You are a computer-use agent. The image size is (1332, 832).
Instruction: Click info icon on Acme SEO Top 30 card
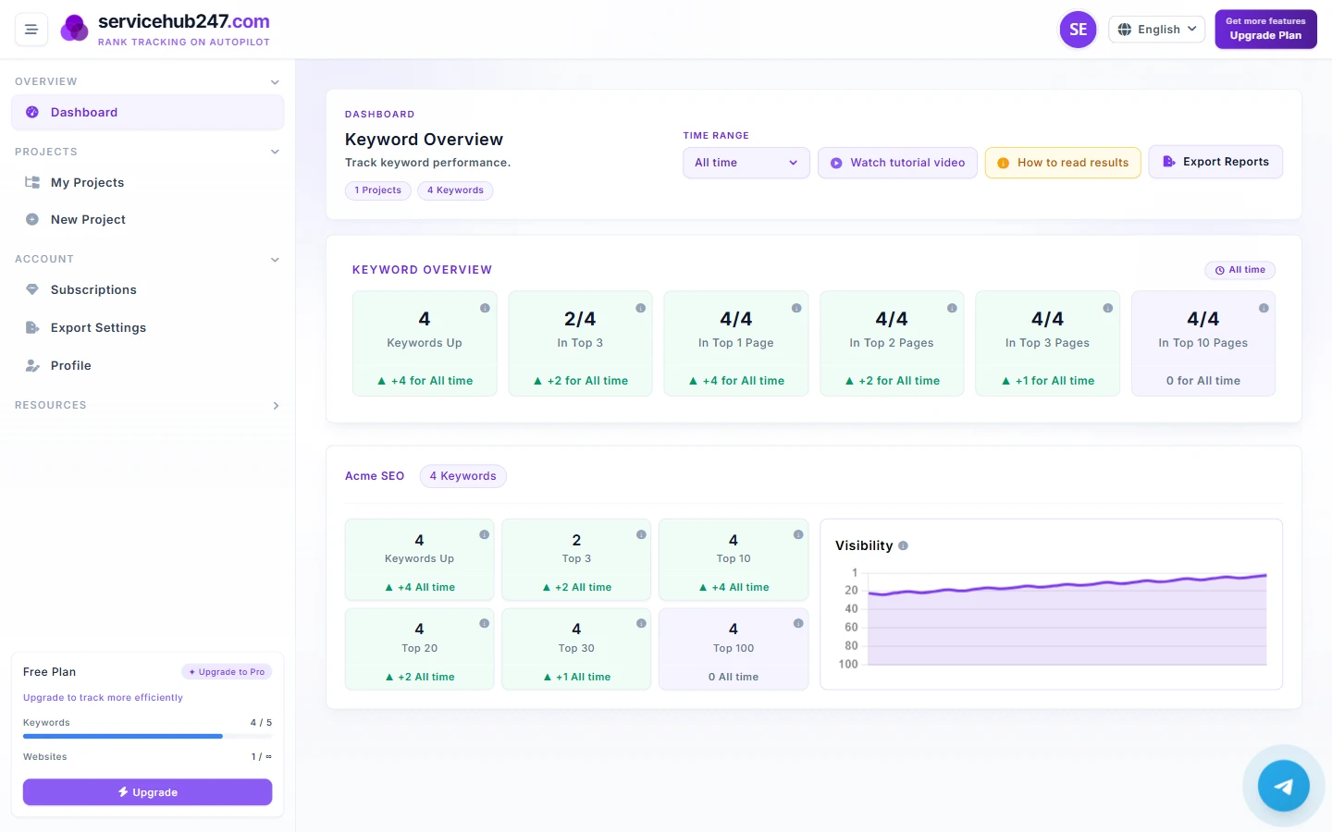tap(641, 623)
